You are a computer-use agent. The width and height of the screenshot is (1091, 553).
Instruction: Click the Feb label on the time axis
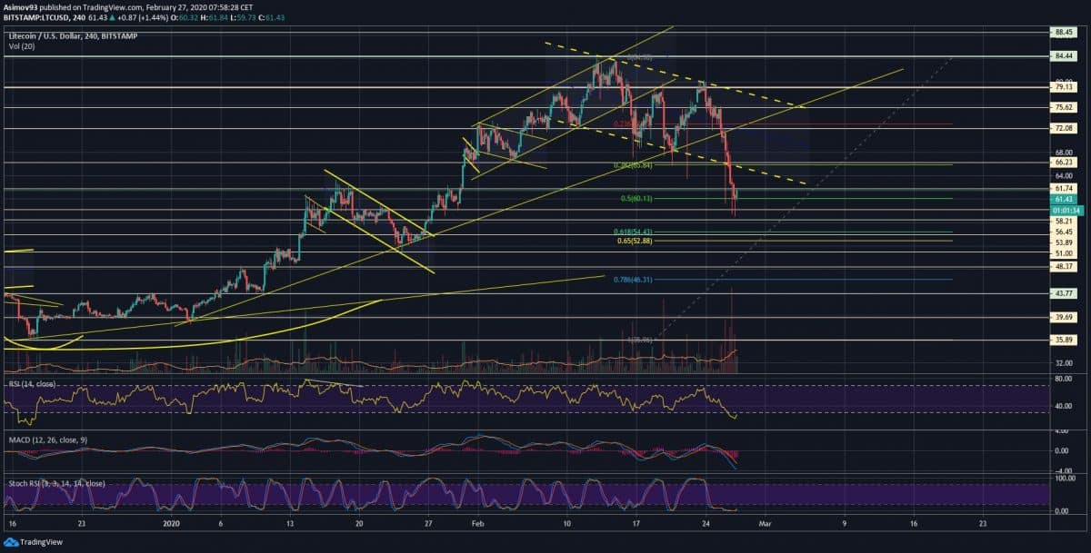(478, 524)
